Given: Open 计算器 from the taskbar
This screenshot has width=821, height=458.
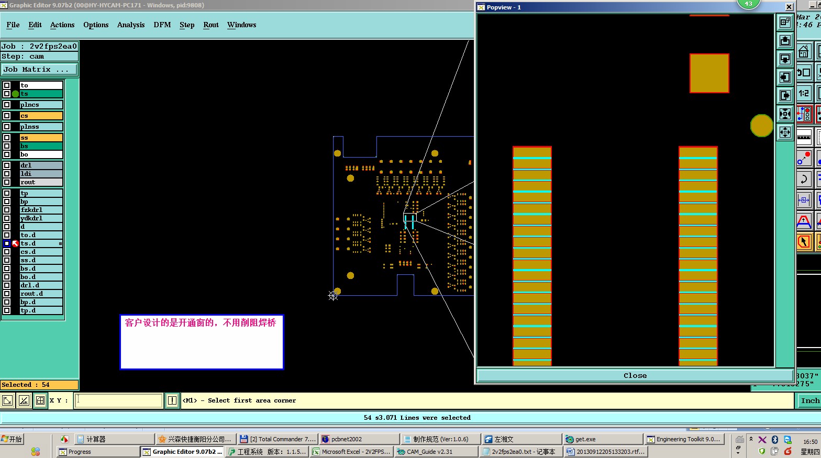Looking at the screenshot, I should (114, 439).
